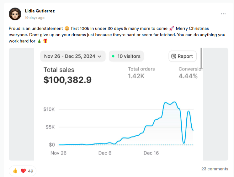Click the 19 days ago timestamp
234x177 pixels.
35,18
